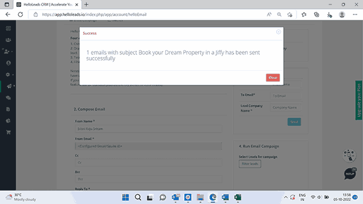The height and width of the screenshot is (204, 363).
Task: Open the leads group icon in sidebar
Action: 9,40
